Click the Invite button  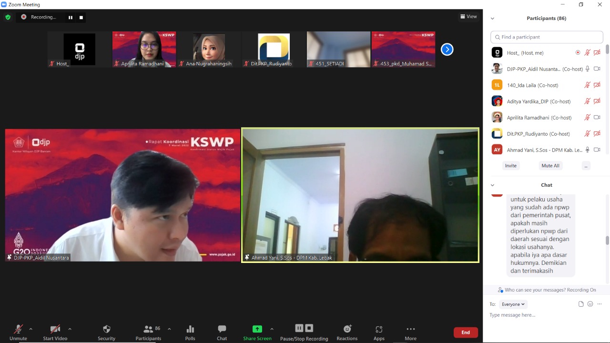tap(510, 165)
